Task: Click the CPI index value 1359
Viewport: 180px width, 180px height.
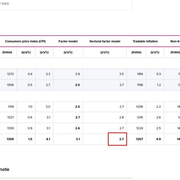Action: point(10,139)
